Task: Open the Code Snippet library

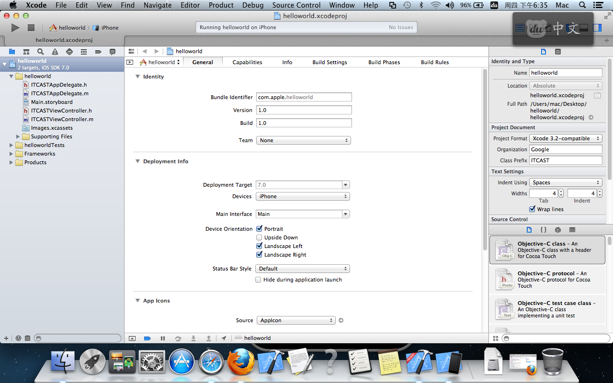Action: (x=544, y=230)
